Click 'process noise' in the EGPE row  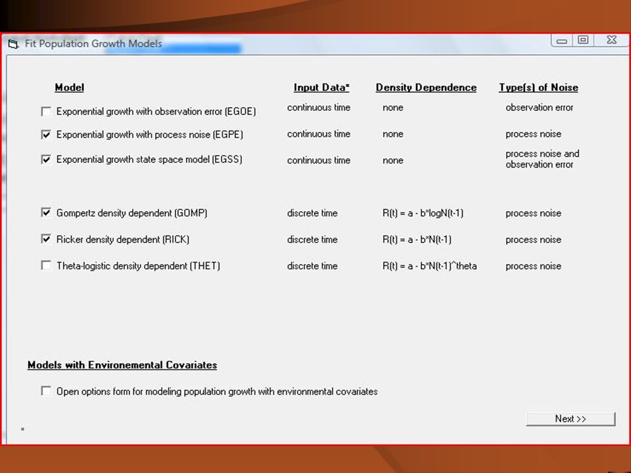pos(533,134)
